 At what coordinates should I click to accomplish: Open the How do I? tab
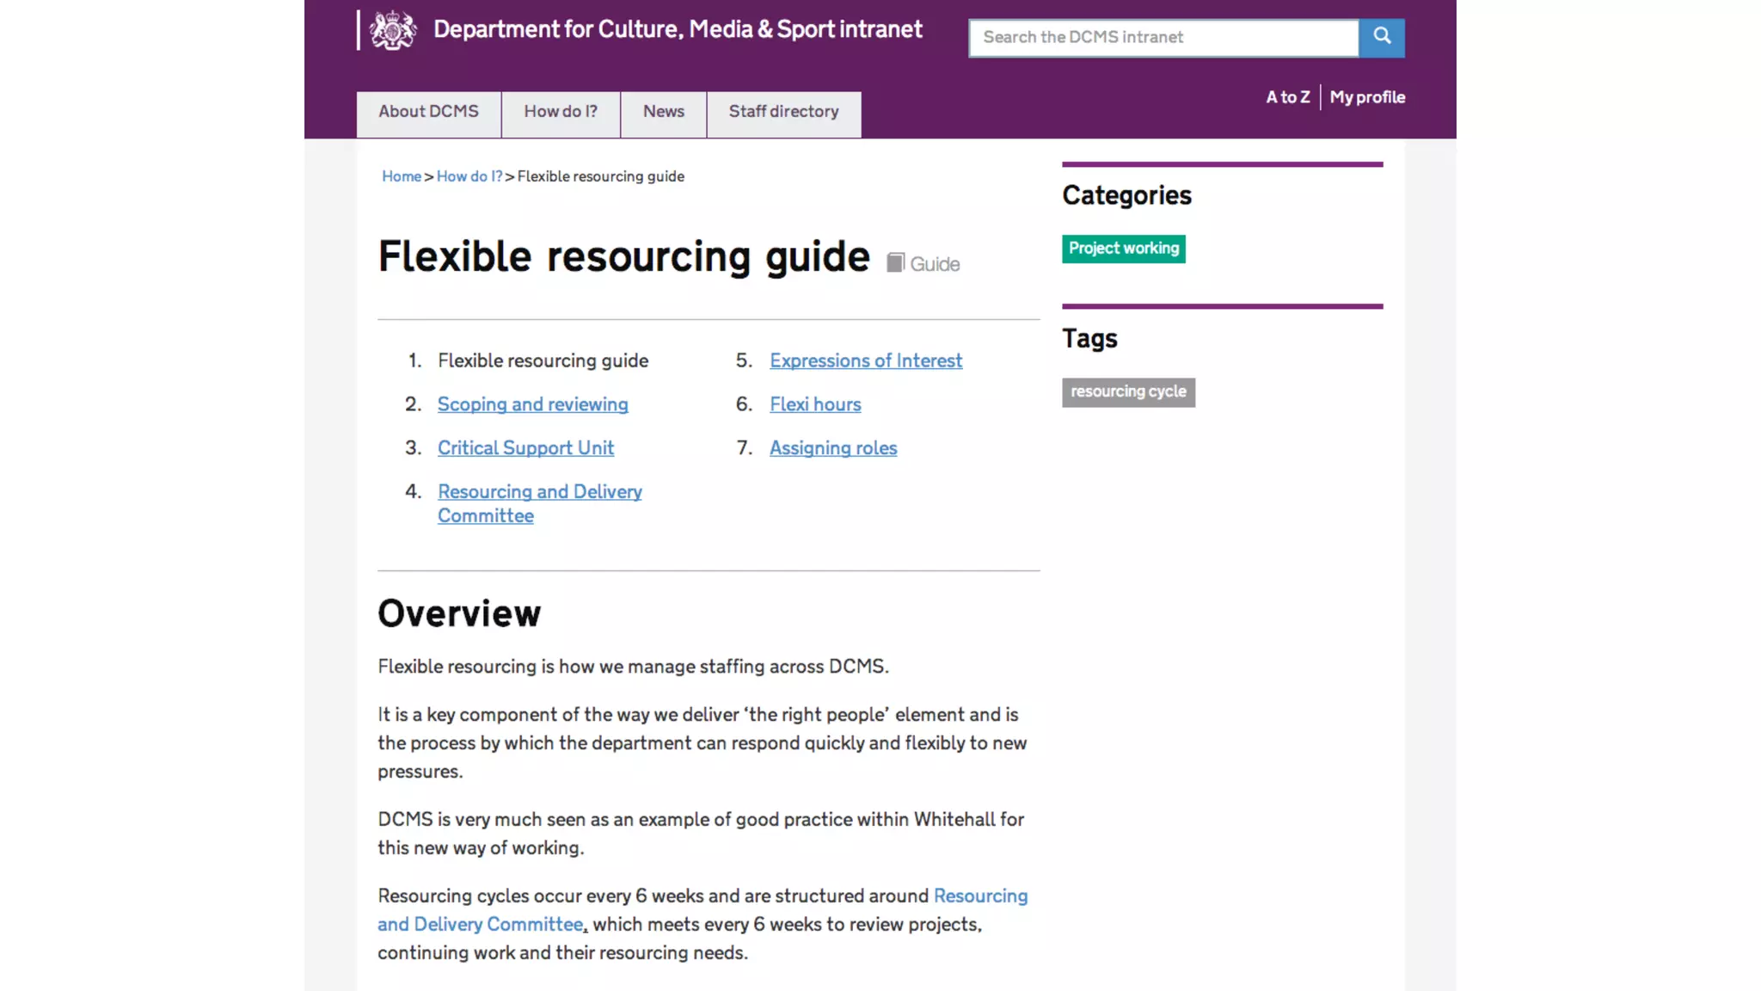pos(560,113)
